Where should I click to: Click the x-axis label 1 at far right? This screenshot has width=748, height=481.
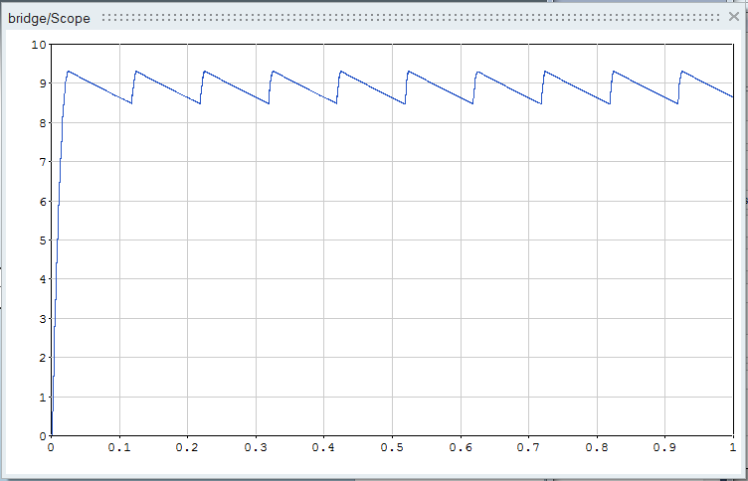click(732, 448)
